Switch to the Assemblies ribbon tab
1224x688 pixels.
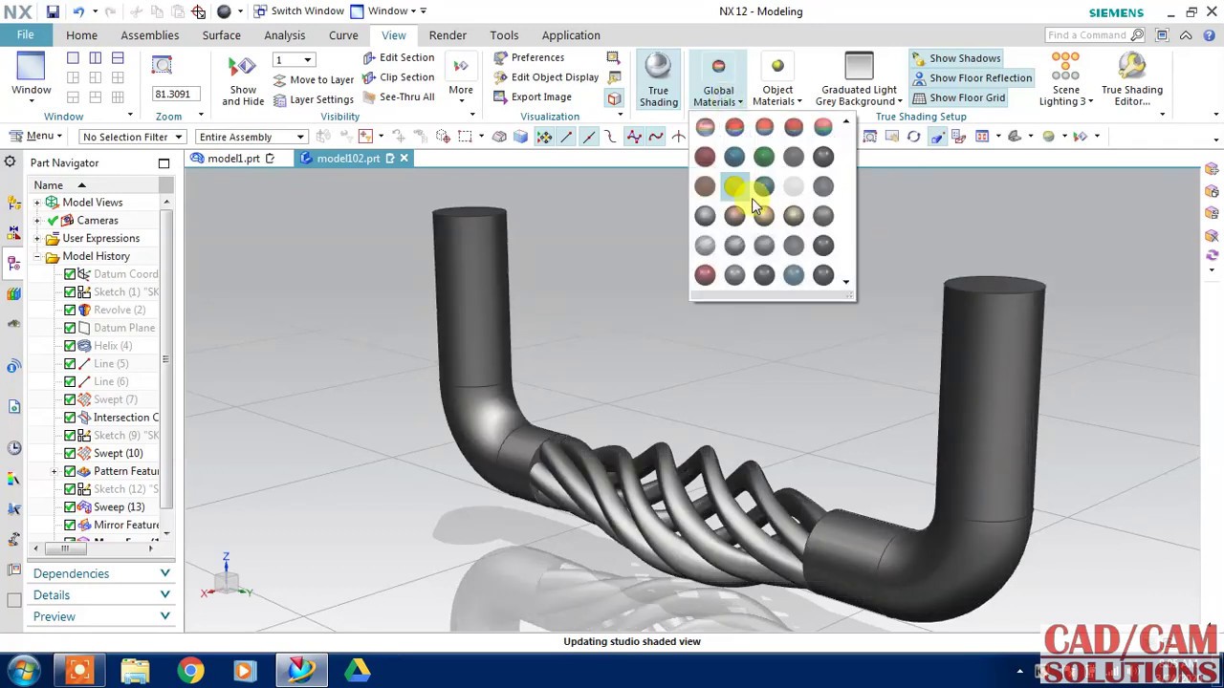click(149, 35)
